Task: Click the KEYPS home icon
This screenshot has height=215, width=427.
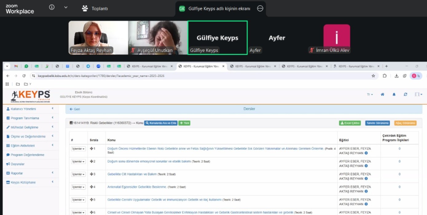Action: (x=382, y=95)
